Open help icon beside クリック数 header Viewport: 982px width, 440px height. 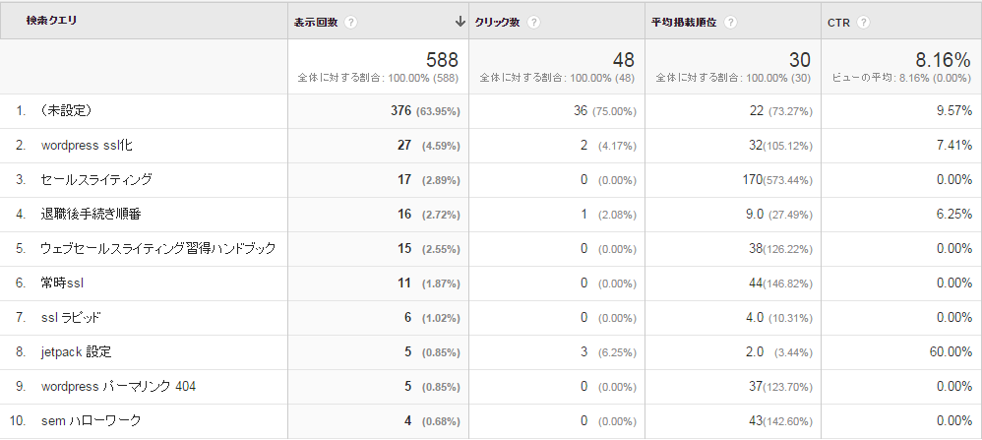click(533, 22)
